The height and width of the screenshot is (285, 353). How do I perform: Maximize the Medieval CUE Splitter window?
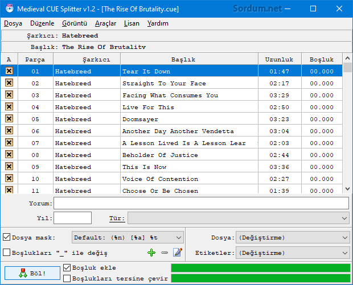(313, 9)
